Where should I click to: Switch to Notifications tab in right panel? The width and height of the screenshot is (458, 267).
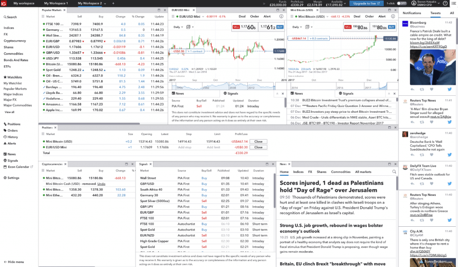pyautogui.click(x=412, y=13)
